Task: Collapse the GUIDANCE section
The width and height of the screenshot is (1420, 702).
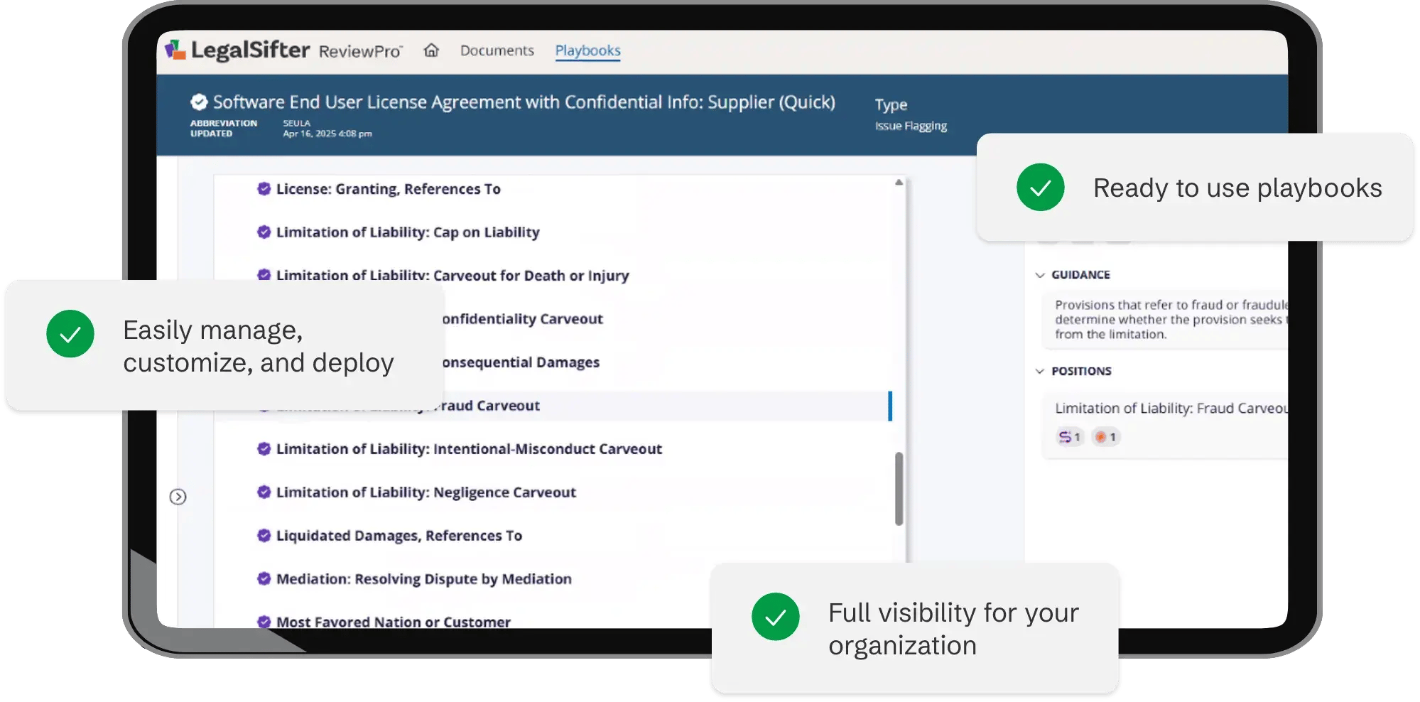Action: [x=1040, y=275]
